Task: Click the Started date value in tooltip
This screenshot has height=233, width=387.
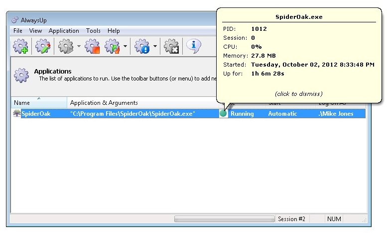Action: (313, 65)
